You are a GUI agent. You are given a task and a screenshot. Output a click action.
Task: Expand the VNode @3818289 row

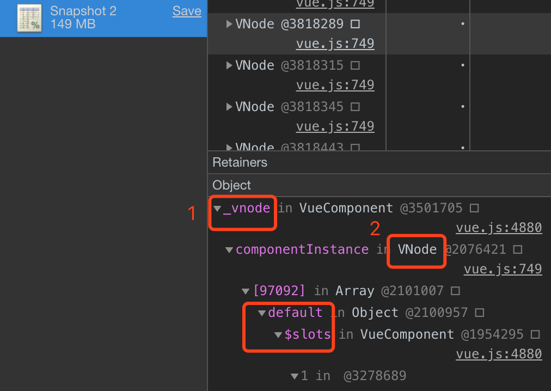229,24
